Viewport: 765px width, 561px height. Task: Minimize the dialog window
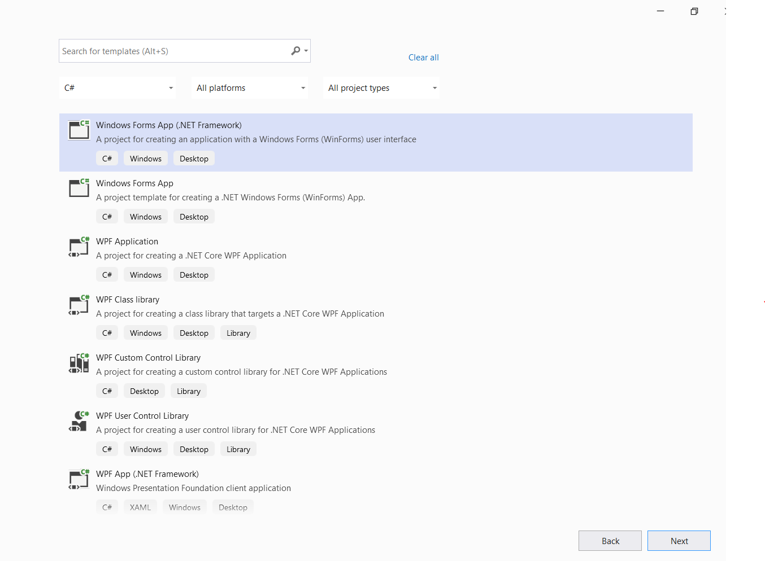[x=660, y=11]
